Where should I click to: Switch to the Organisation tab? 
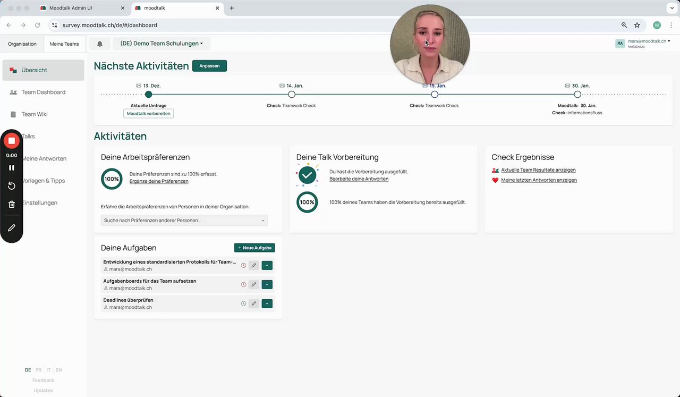(22, 44)
